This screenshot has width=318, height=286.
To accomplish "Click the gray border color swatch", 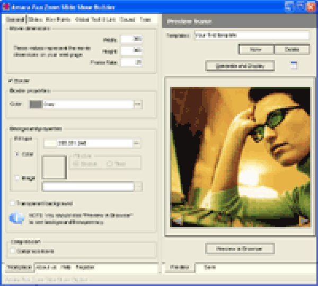I will pyautogui.click(x=36, y=105).
